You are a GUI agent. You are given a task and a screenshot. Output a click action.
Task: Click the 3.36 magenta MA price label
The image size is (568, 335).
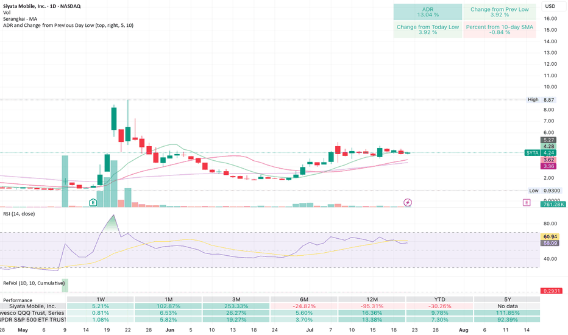click(x=548, y=166)
